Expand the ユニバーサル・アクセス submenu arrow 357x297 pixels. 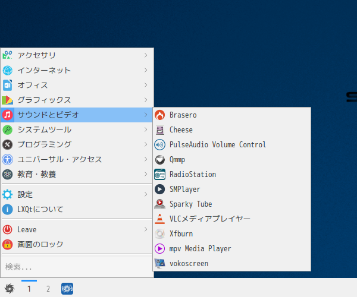pos(146,159)
